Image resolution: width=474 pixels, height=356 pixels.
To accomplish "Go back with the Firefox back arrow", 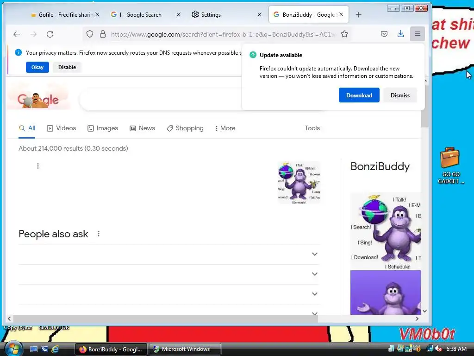I will pos(17,34).
